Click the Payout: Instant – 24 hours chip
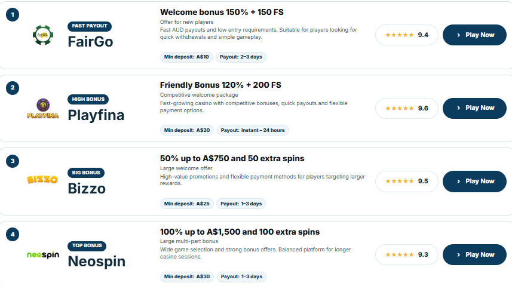This screenshot has height=286, width=512. 253,130
